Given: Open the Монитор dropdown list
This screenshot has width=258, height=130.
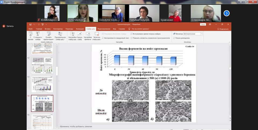Looking at the screenshot, I should click(202, 34).
